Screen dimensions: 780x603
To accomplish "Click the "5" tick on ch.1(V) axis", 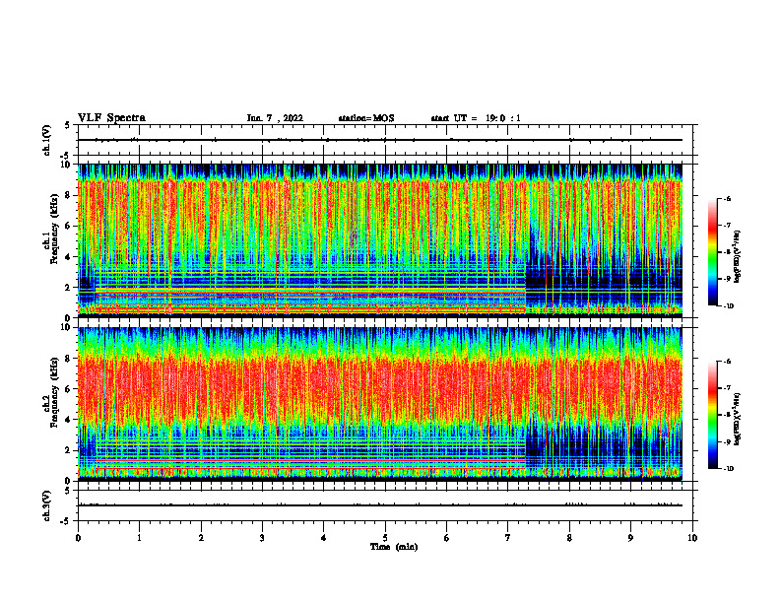I will coord(67,125).
